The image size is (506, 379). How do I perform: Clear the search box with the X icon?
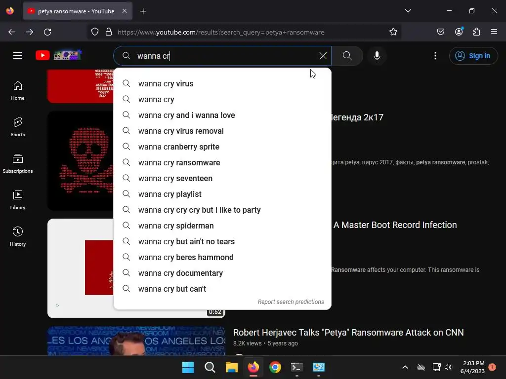pos(323,56)
